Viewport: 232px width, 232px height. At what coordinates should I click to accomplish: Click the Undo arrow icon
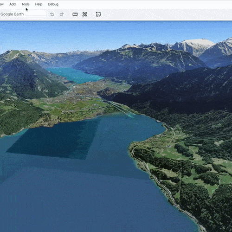point(52,14)
